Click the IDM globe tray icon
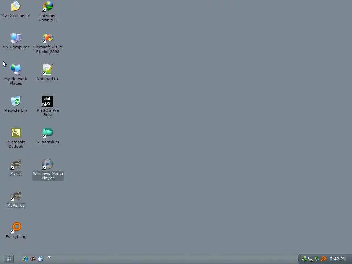The image size is (352, 264). [304, 259]
